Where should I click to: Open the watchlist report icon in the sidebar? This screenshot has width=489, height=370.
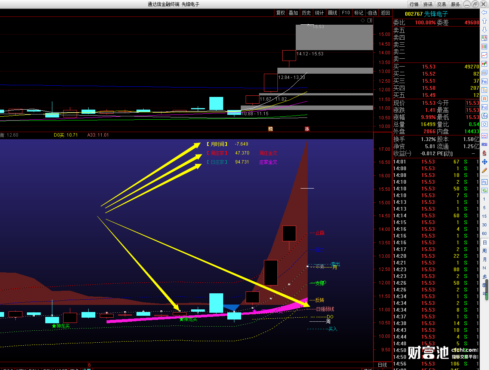pyautogui.click(x=484, y=38)
